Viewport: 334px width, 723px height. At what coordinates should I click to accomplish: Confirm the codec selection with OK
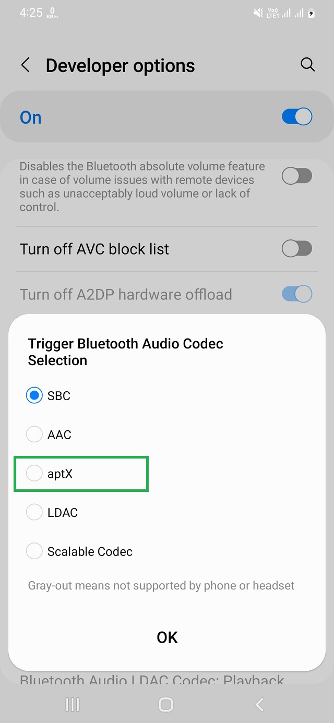coord(167,637)
